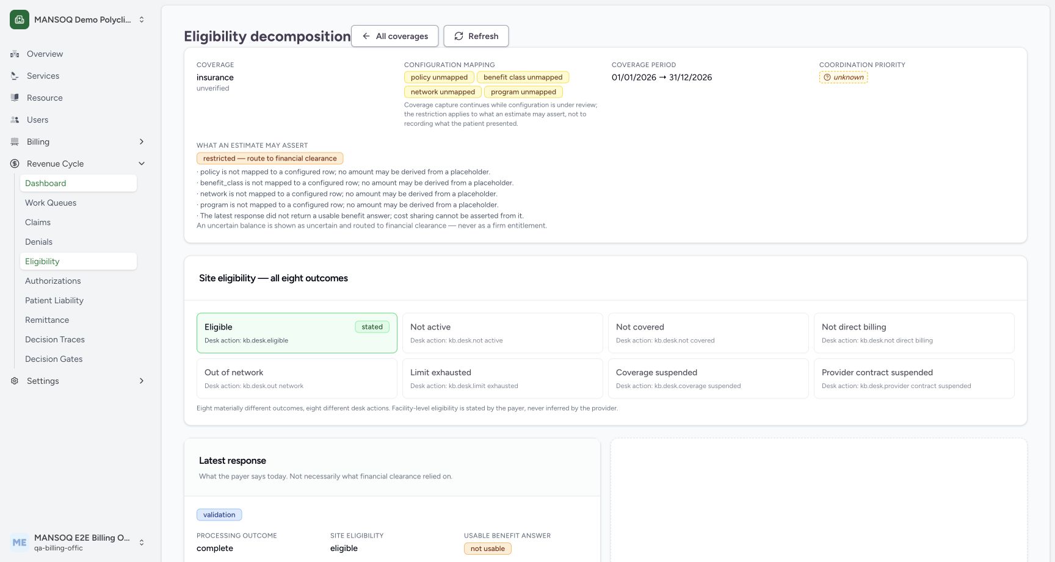1055x562 pixels.
Task: Open Remittance page
Action: point(78,320)
